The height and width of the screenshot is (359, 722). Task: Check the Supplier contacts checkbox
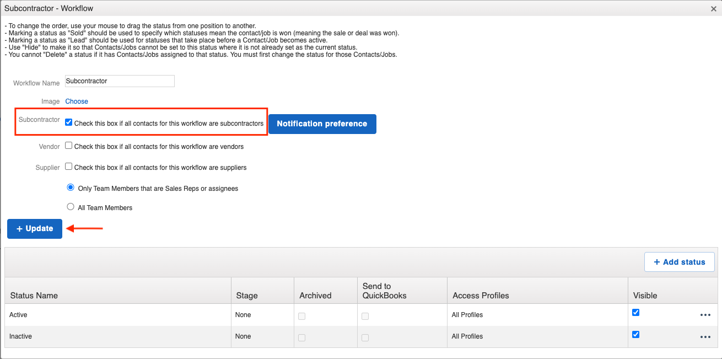pos(68,165)
